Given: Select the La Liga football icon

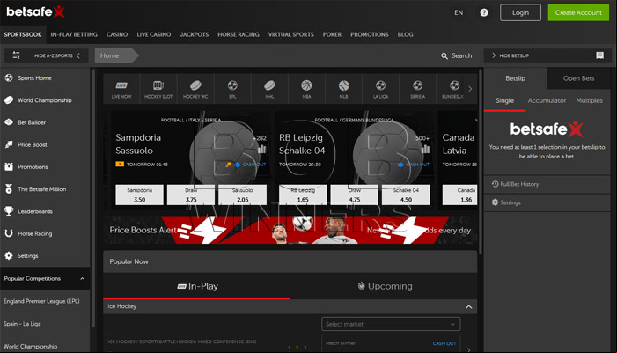Looking at the screenshot, I should 380,85.
